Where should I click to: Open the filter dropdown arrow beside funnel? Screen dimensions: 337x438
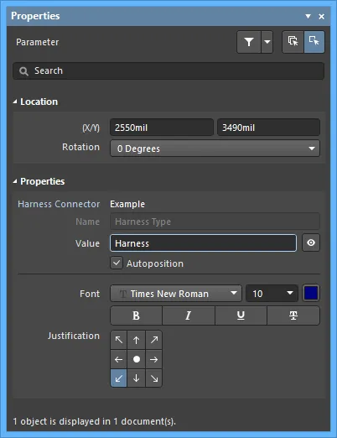pos(267,42)
